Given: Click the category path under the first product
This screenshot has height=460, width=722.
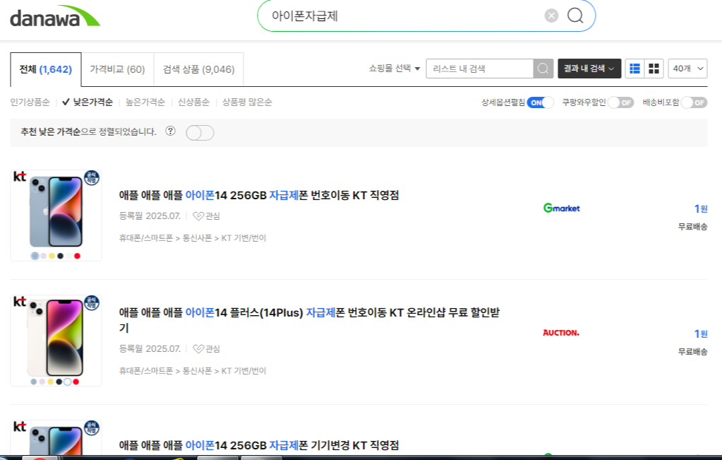Looking at the screenshot, I should coord(193,238).
